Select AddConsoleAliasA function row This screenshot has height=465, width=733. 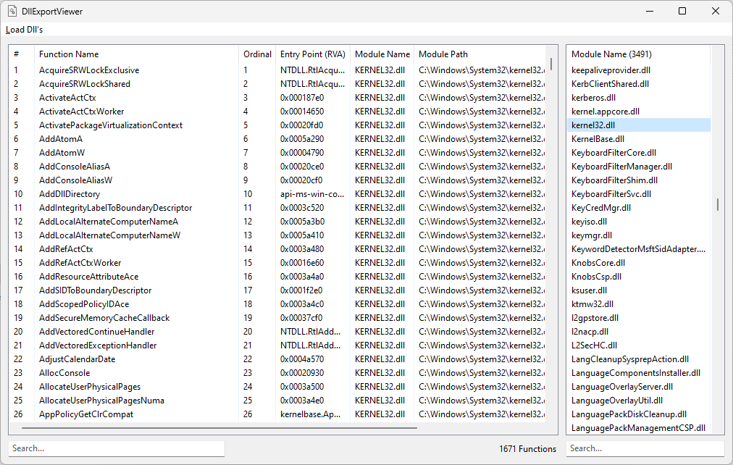pyautogui.click(x=277, y=167)
